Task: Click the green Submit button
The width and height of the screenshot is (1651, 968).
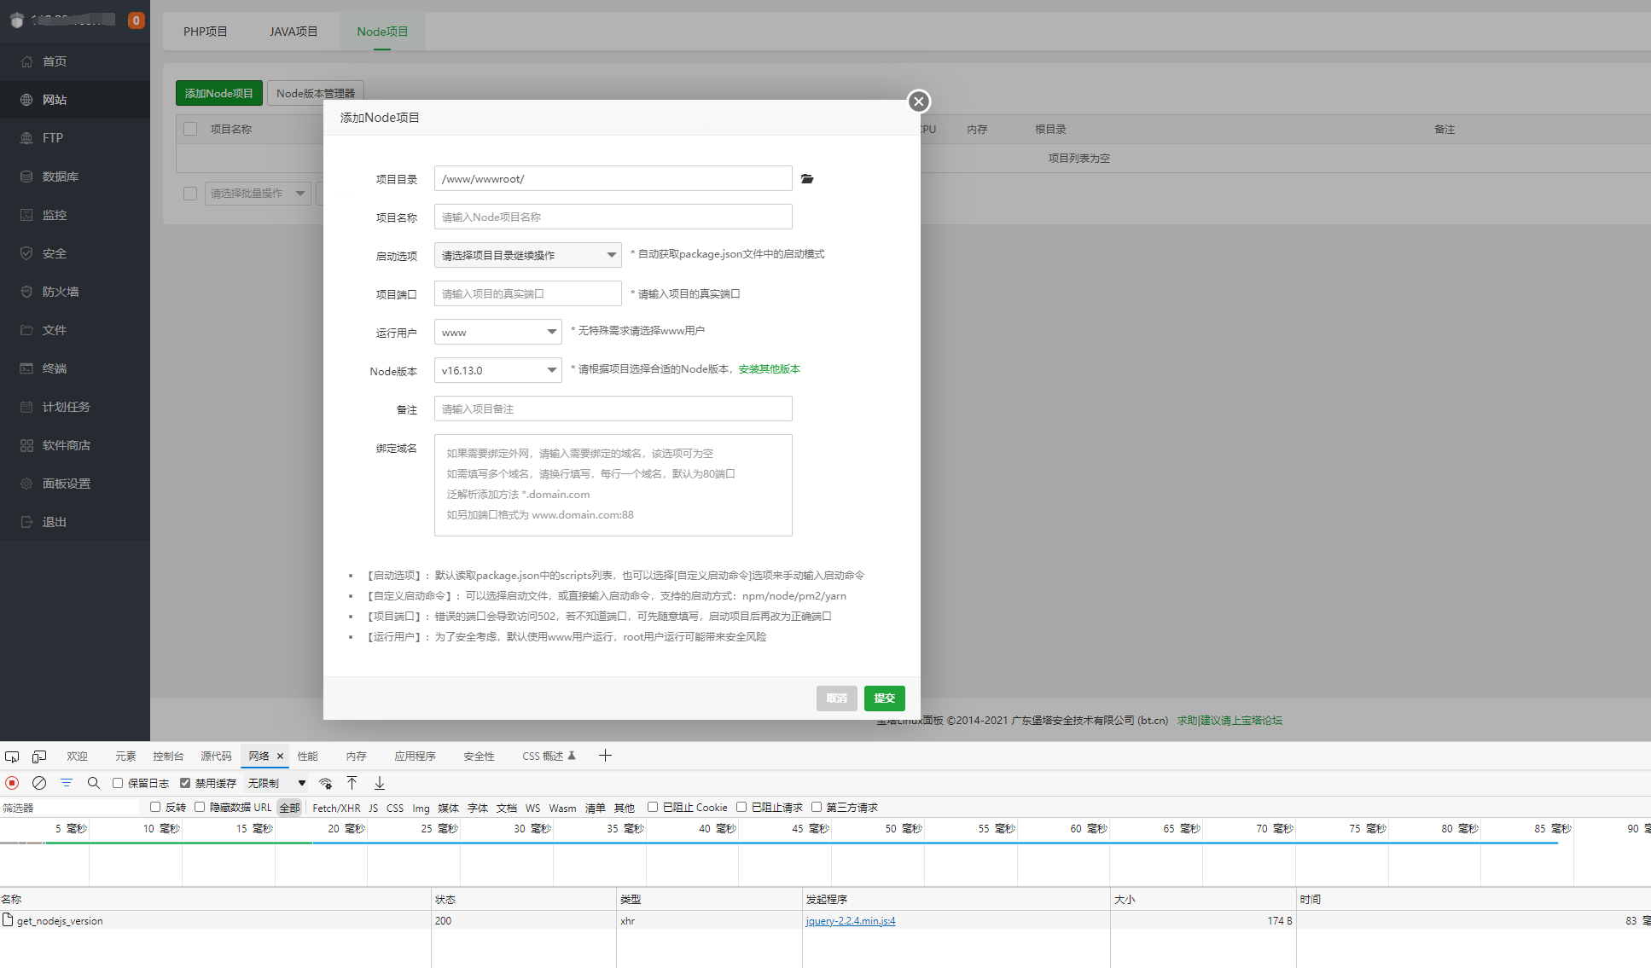Action: [x=885, y=698]
